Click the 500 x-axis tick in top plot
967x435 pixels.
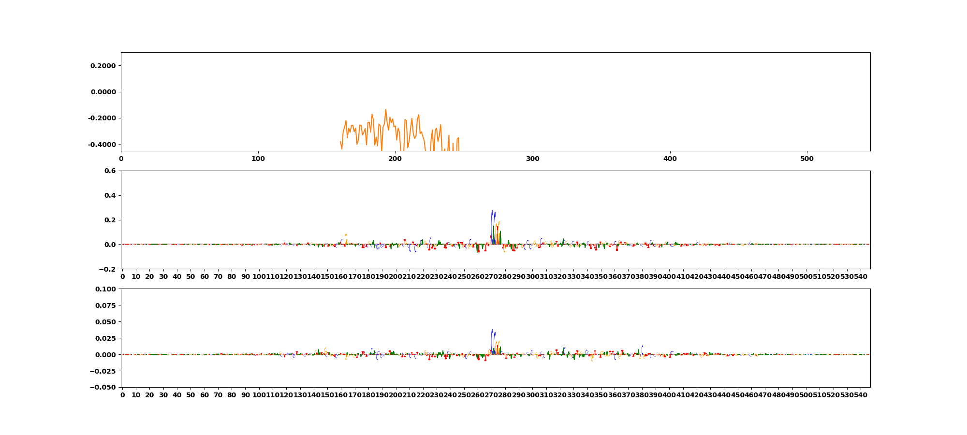pos(807,159)
